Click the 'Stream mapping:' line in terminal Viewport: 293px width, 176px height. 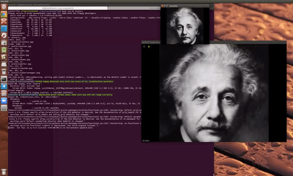pos(16,90)
